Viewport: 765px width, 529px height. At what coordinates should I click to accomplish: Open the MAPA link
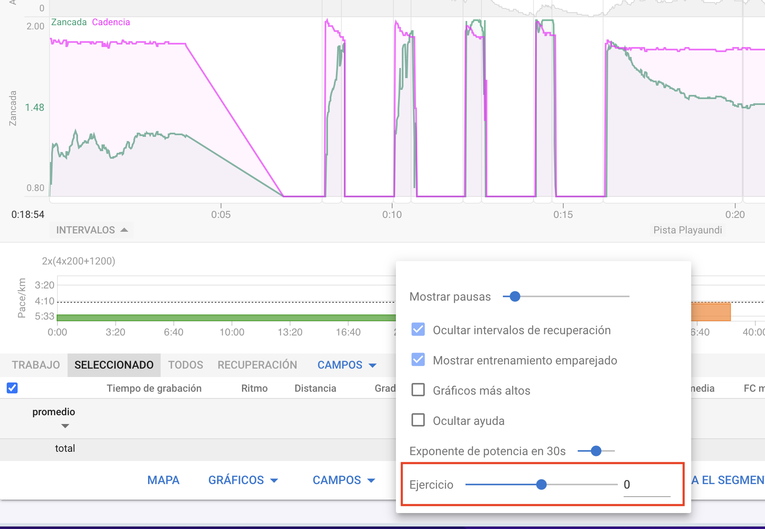coord(163,480)
